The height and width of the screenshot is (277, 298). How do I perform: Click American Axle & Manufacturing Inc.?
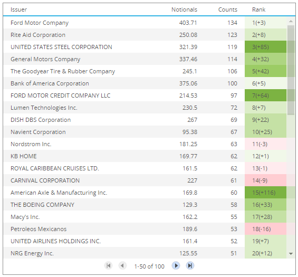coord(59,193)
